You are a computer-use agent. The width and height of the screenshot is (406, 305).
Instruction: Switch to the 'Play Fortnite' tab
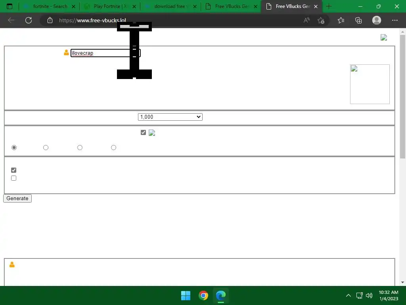click(x=109, y=6)
